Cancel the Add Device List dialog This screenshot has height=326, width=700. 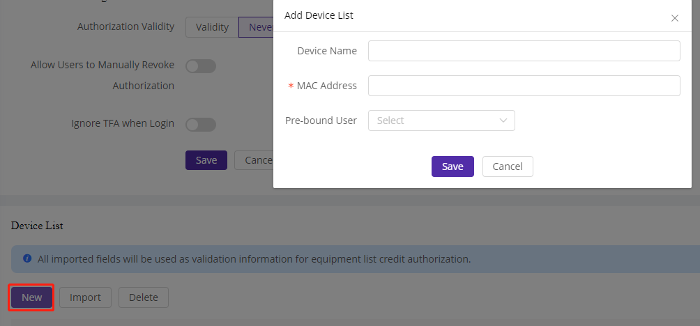pyautogui.click(x=507, y=166)
